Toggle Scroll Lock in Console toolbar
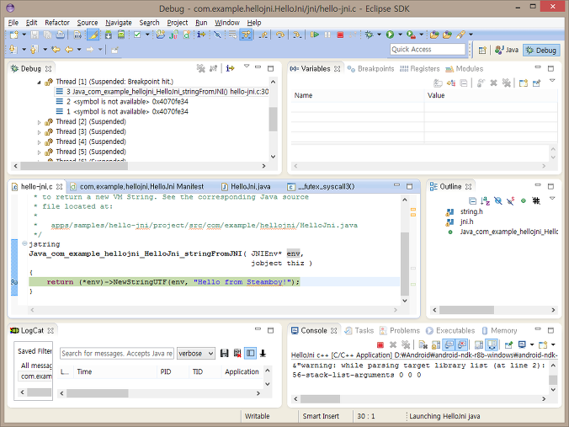Image resolution: width=569 pixels, height=427 pixels. 436,344
